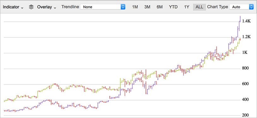Select the 6M time range
257x118 pixels.
coord(159,7)
